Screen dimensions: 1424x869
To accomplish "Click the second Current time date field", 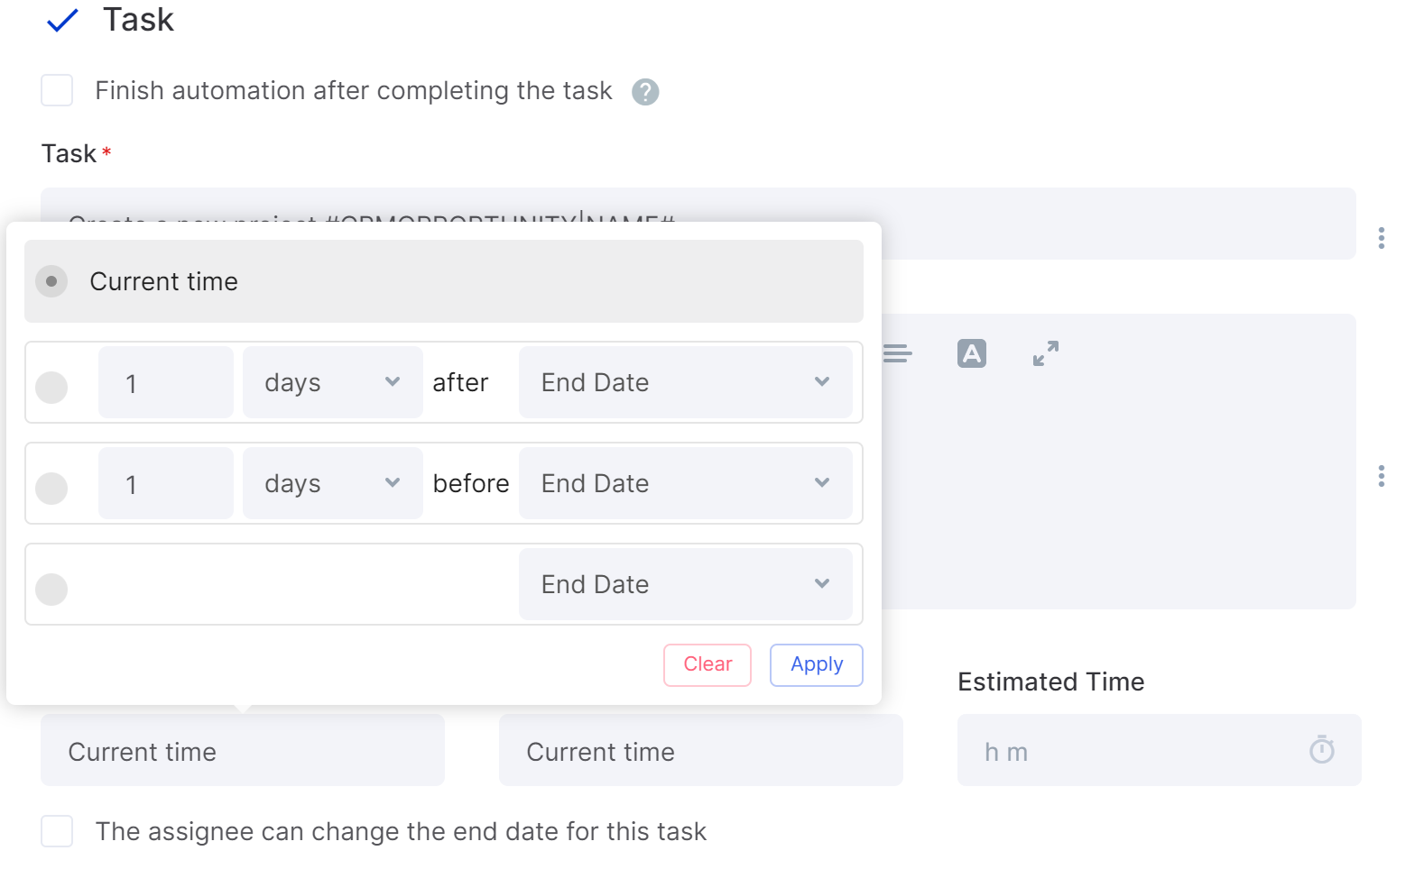I will (x=700, y=750).
